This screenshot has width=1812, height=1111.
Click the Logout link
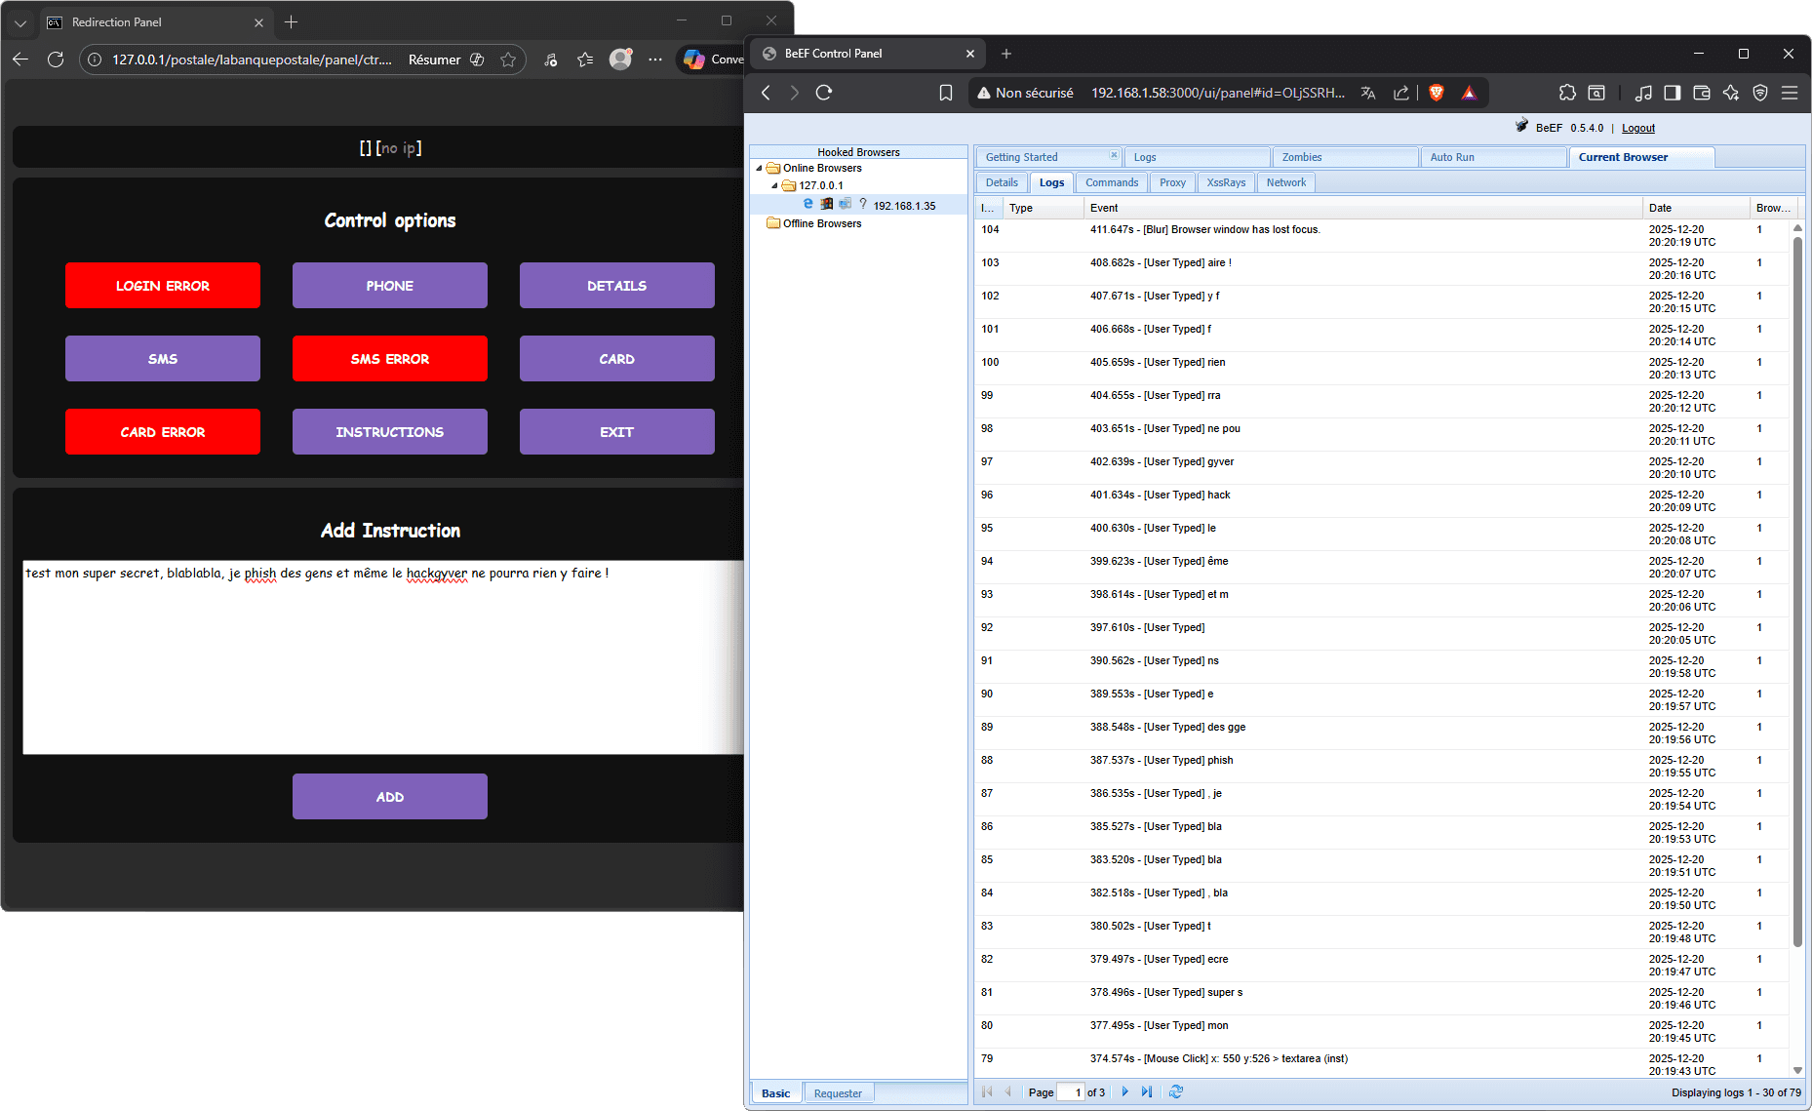[1637, 128]
